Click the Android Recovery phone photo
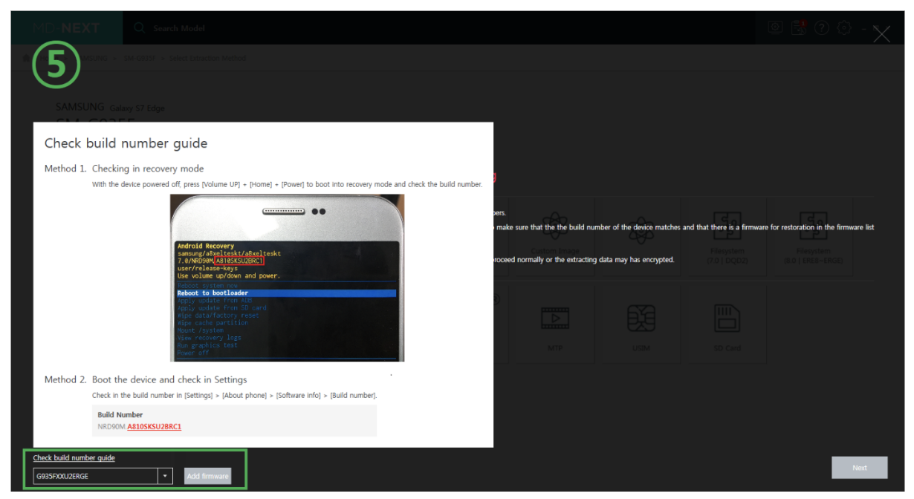The height and width of the screenshot is (499, 914). [x=287, y=278]
